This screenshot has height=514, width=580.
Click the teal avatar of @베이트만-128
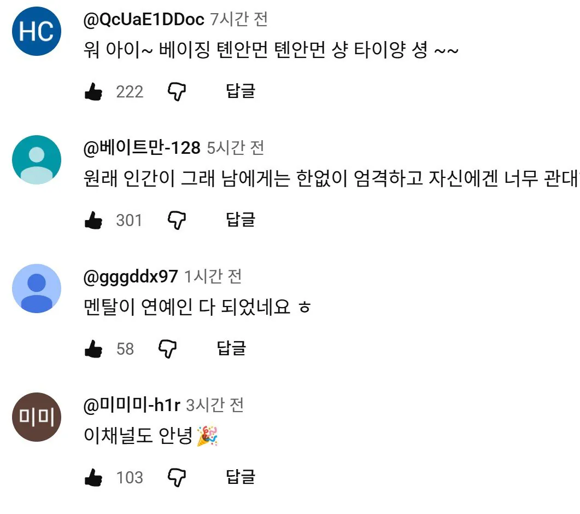point(37,160)
